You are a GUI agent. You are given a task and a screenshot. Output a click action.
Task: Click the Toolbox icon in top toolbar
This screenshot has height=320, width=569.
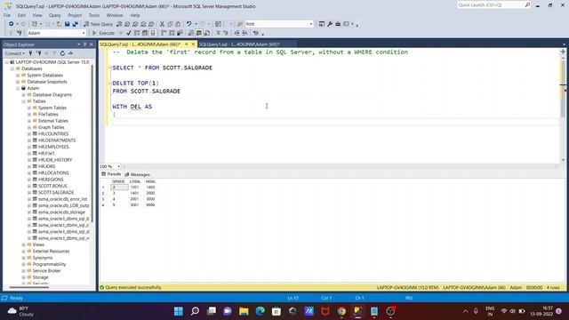[338, 24]
